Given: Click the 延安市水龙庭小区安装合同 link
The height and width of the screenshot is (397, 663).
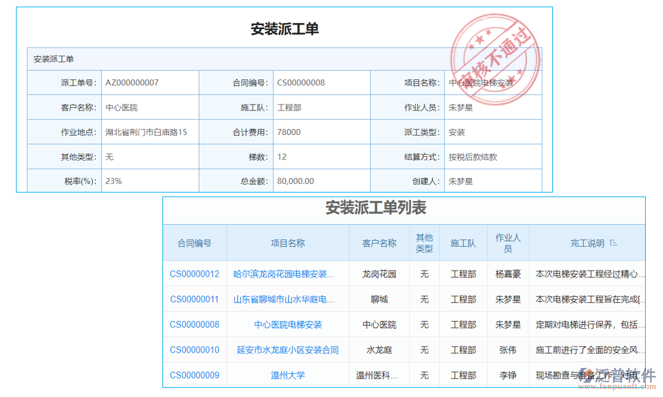Looking at the screenshot, I should coord(286,349).
